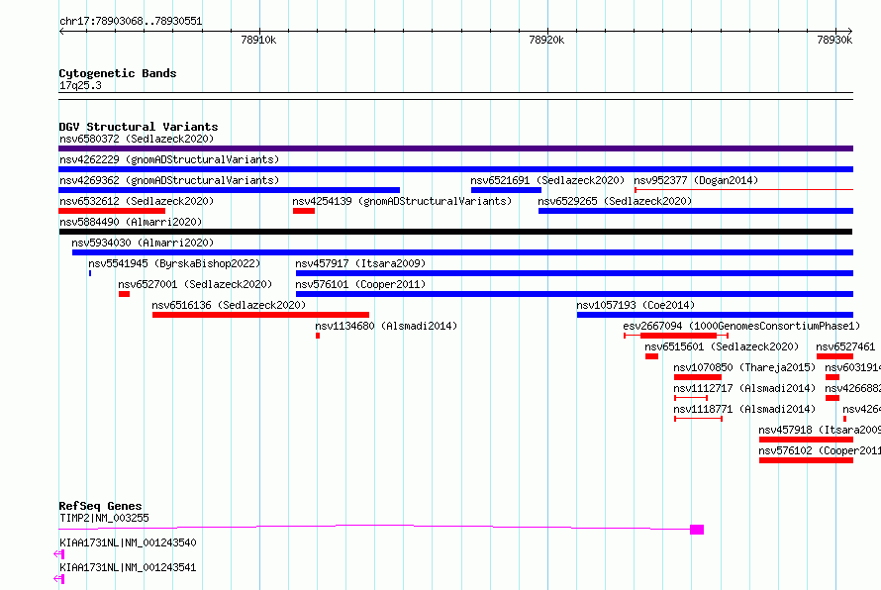The image size is (881, 590).
Task: Click the 78930k ruler position
Action: click(x=834, y=40)
